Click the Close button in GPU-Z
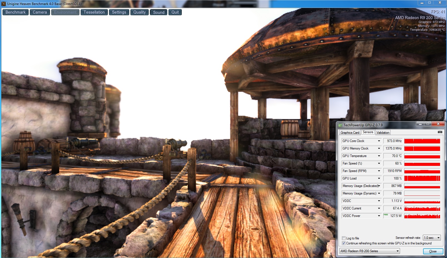 [x=433, y=251]
